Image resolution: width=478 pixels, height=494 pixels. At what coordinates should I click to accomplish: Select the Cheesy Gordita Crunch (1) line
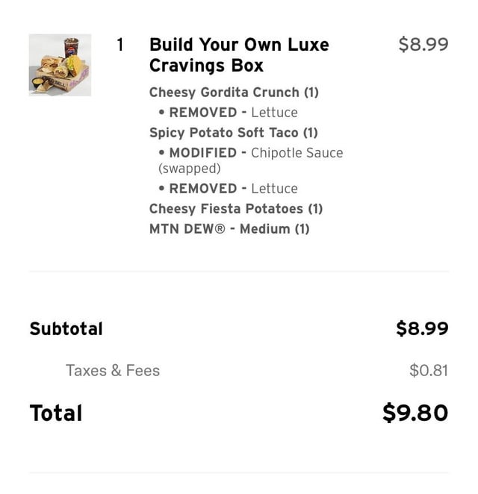[234, 93]
